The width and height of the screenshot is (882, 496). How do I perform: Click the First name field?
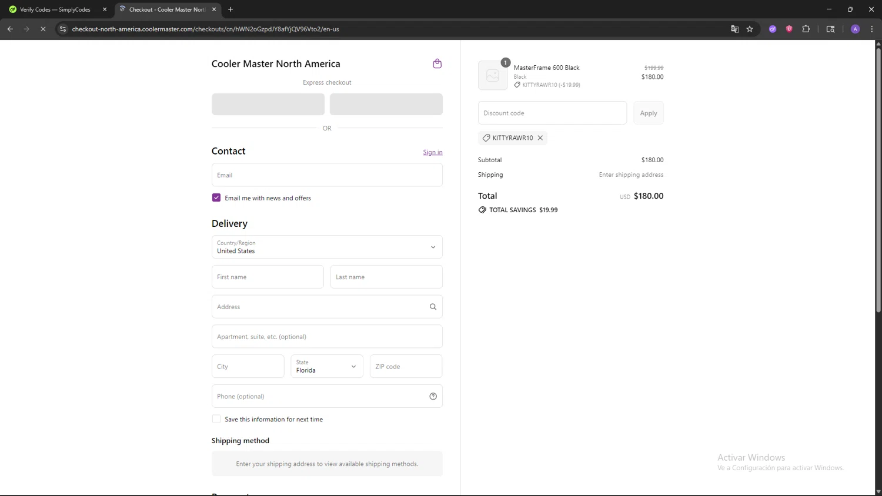[268, 277]
